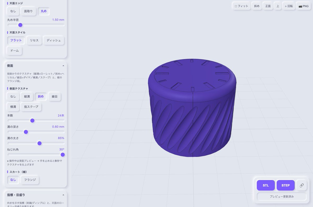The image size is (313, 207).
Task: Set side texture to 斜め helical
Action: (x=41, y=97)
